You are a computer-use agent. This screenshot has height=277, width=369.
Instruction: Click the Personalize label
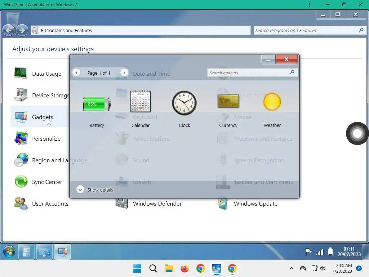[x=46, y=139]
